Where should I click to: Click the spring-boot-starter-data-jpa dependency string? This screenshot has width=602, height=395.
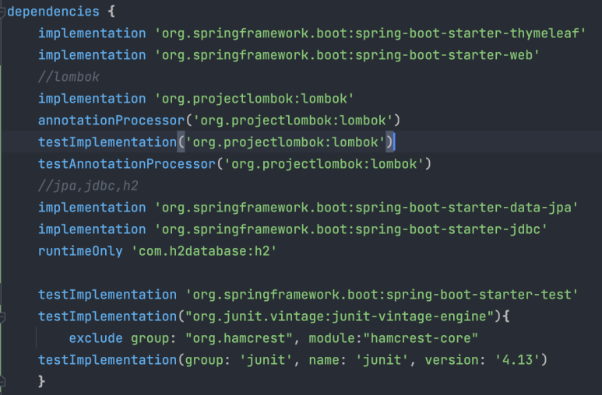click(366, 208)
